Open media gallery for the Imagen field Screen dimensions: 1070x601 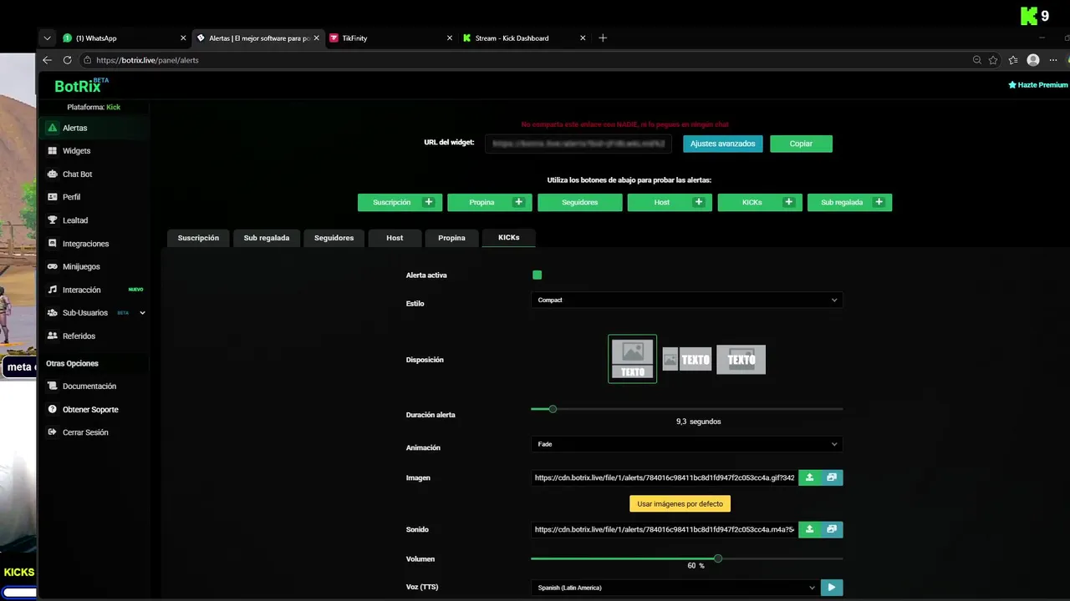832,478
